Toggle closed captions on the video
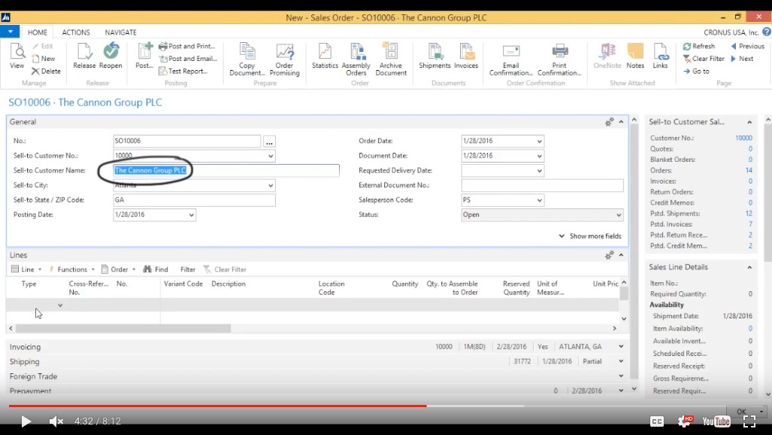772x435 pixels. (657, 421)
